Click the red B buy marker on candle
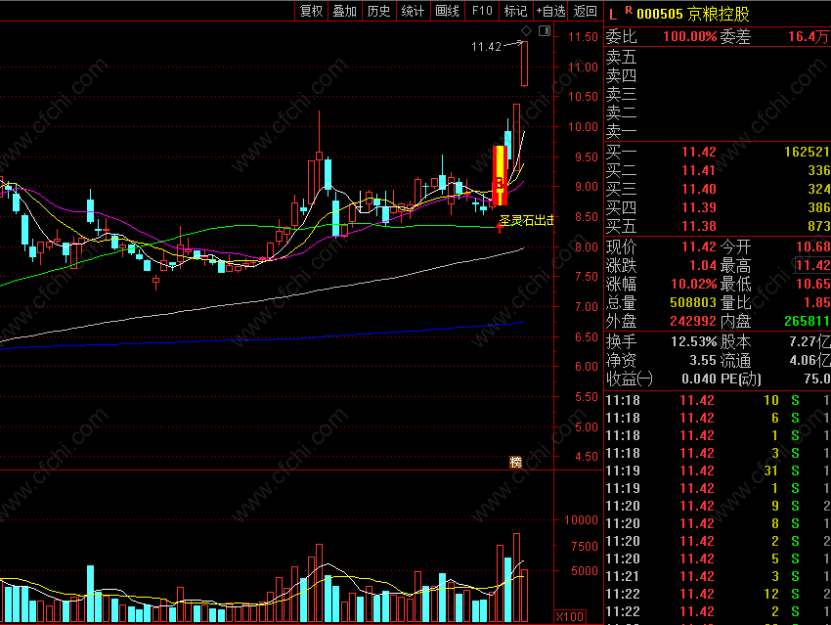This screenshot has width=831, height=625. pos(500,184)
